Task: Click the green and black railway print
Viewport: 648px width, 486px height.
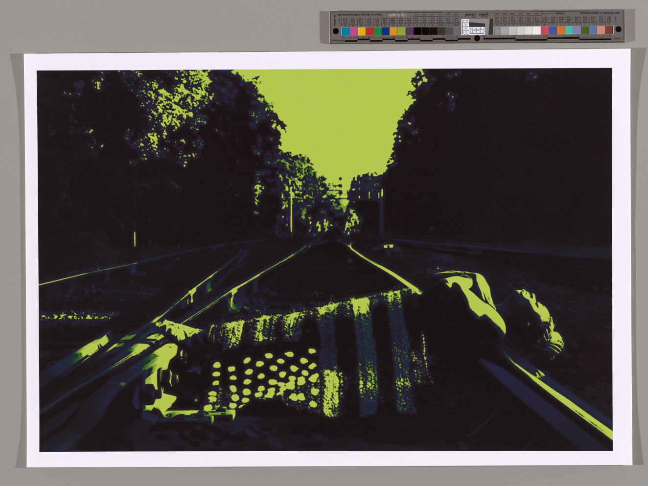Action: [324, 260]
